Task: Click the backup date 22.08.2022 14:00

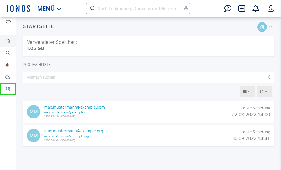Action: click(251, 114)
